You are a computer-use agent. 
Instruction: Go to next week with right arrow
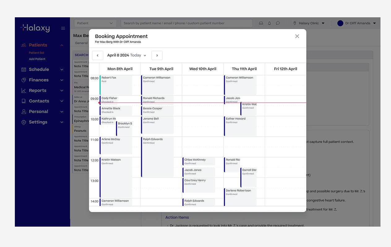(x=157, y=55)
